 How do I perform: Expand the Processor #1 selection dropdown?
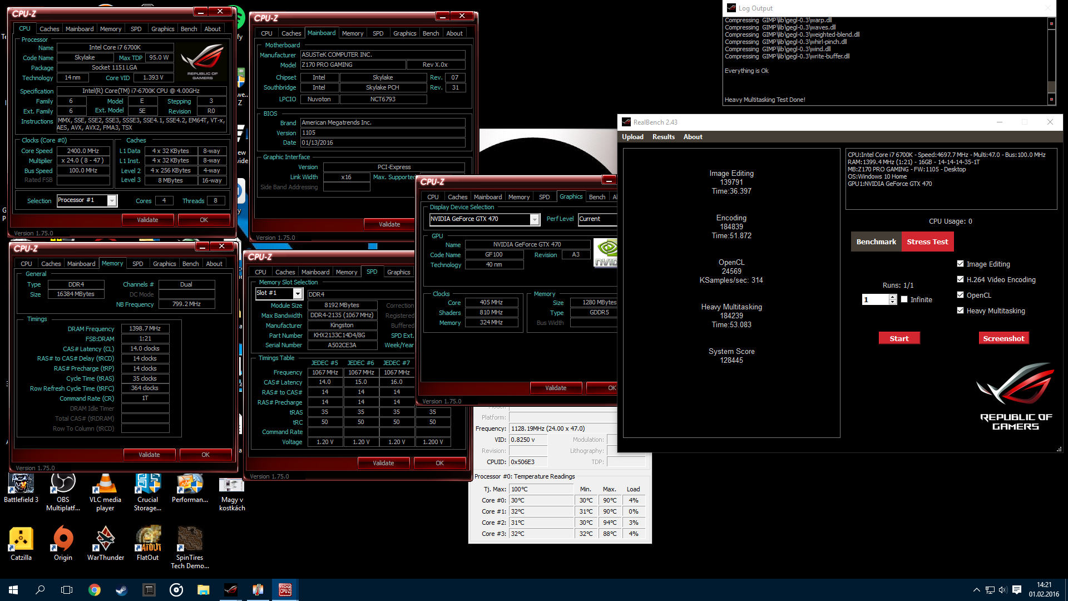[112, 201]
